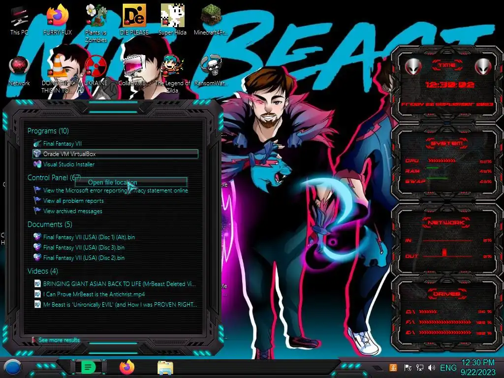Open File Explorer from the taskbar
Screen dimensions: 504x378
pyautogui.click(x=165, y=368)
